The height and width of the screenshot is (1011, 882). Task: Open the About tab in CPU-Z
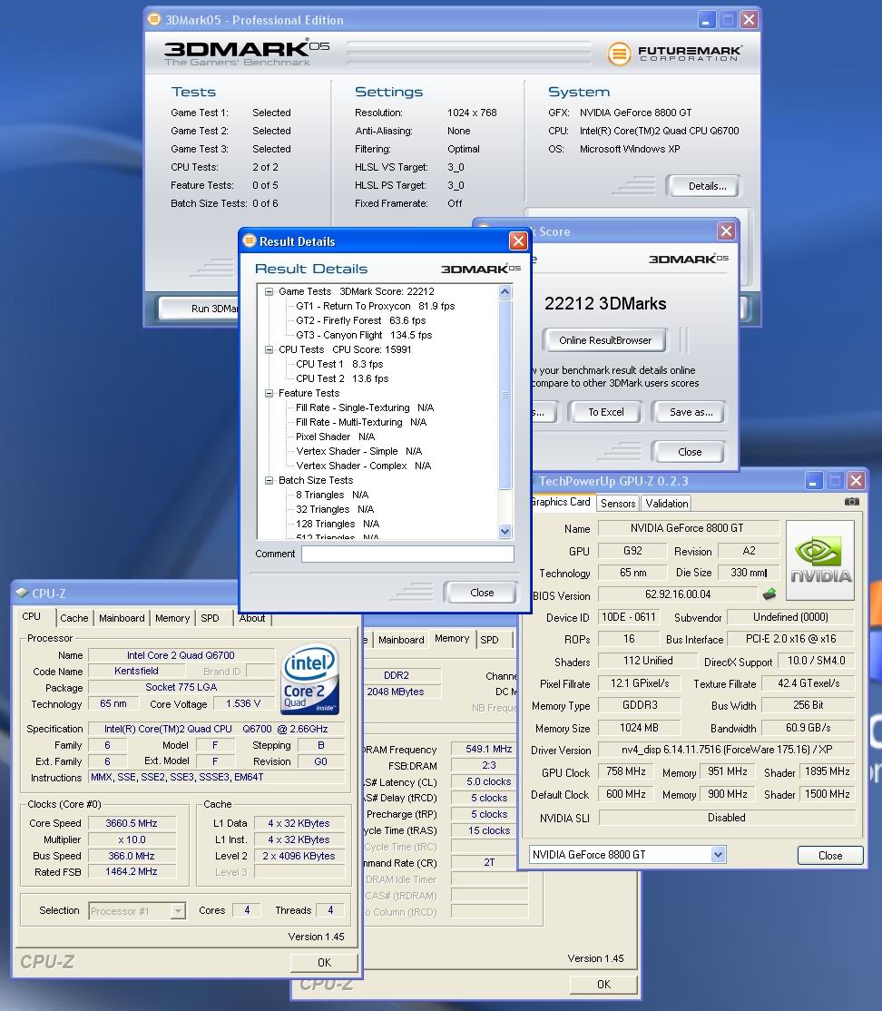(252, 618)
